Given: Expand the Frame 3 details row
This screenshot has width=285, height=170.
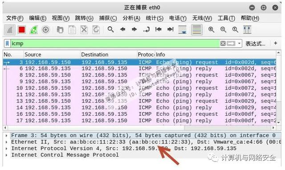Looking at the screenshot, I should click(7, 135).
